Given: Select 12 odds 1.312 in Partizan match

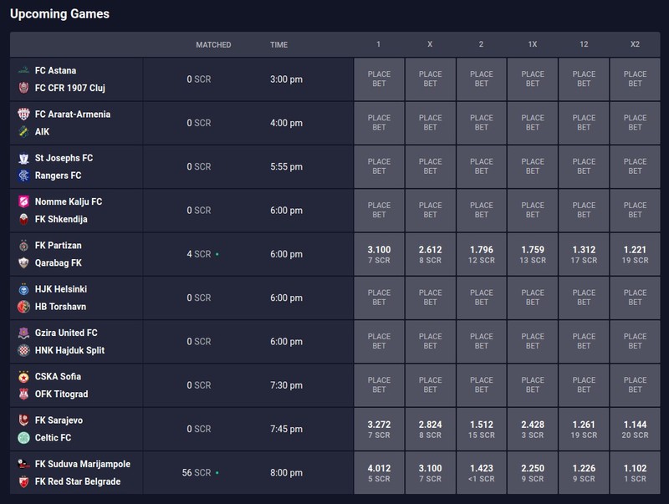Looking at the screenshot, I should point(584,254).
